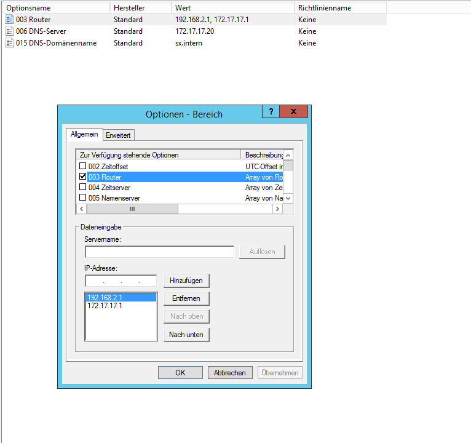Click the 003 Router option icon

tap(10, 20)
